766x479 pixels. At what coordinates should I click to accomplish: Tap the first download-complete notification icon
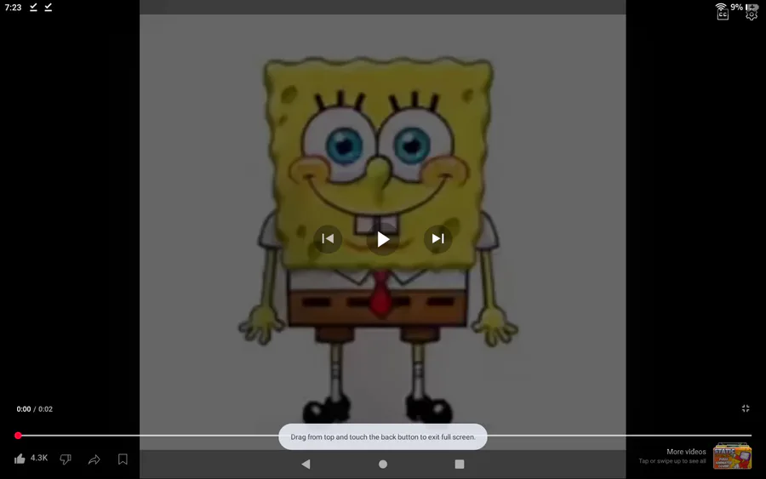coord(33,8)
